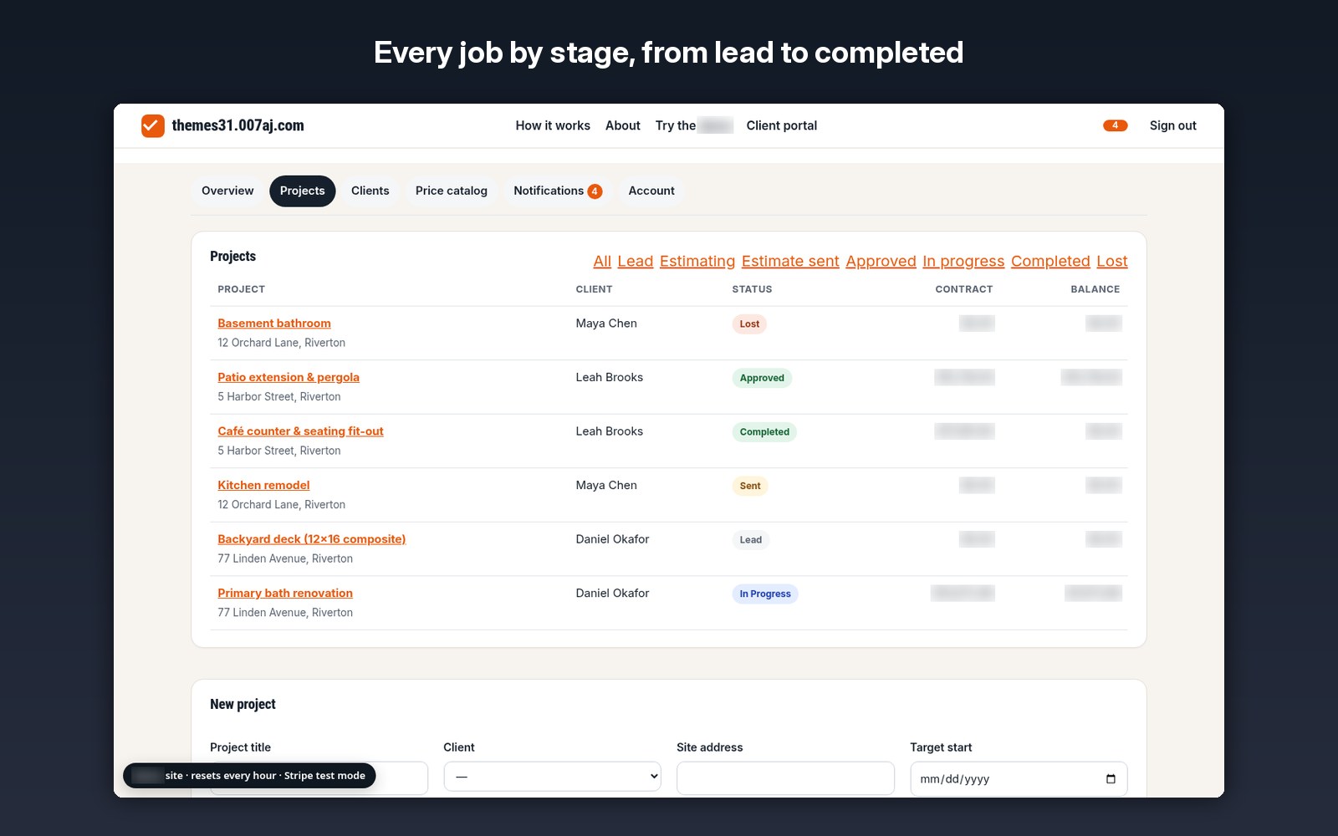The width and height of the screenshot is (1338, 836).
Task: Open the Kitchen remodel project
Action: (x=263, y=485)
